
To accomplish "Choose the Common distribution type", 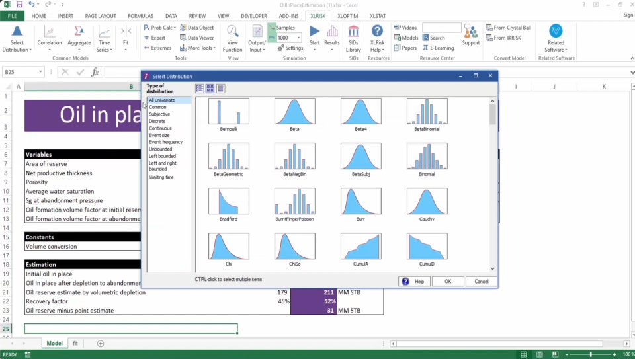I will (157, 107).
